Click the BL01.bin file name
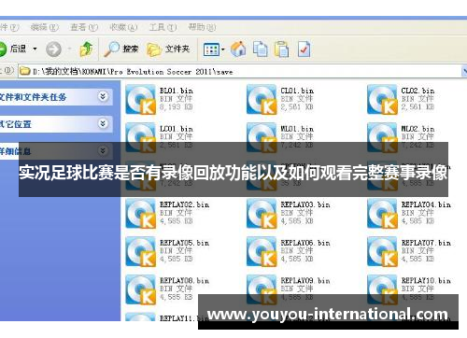Screen dimensions: 467x338 coord(177,91)
